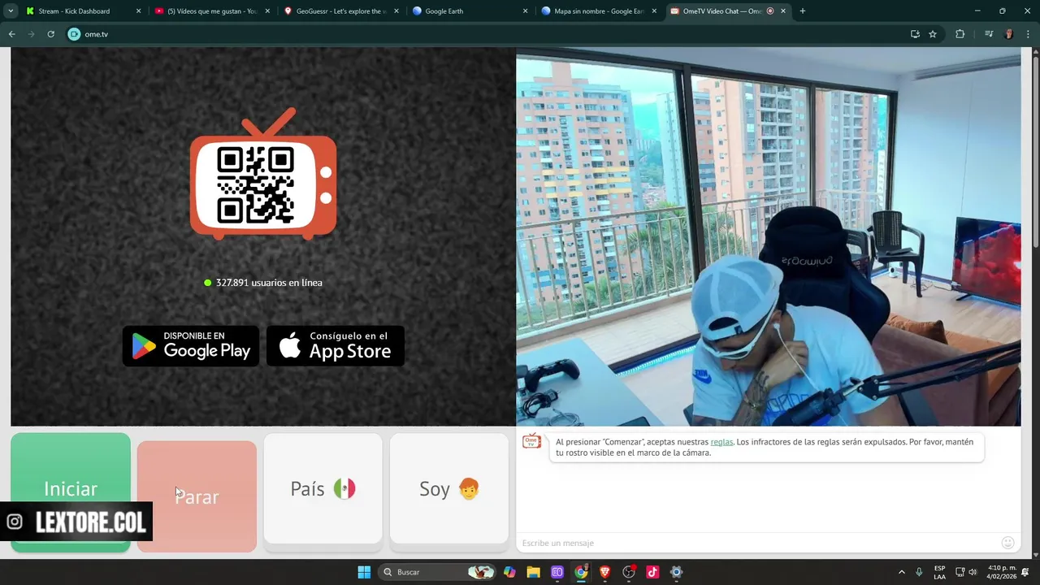Switch the ESP LAA keyboard language
Screen dimensions: 1040x585
point(940,572)
